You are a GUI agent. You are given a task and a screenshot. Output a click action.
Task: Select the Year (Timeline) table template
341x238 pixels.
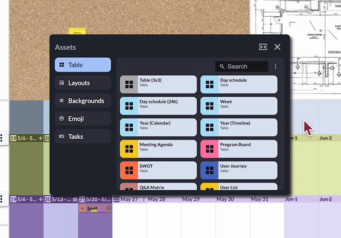pyautogui.click(x=239, y=127)
